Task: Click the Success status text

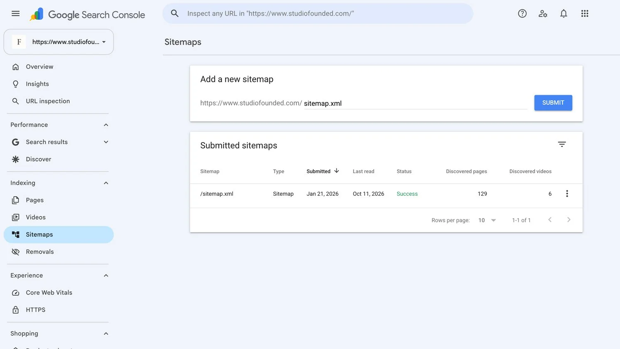Action: tap(407, 194)
